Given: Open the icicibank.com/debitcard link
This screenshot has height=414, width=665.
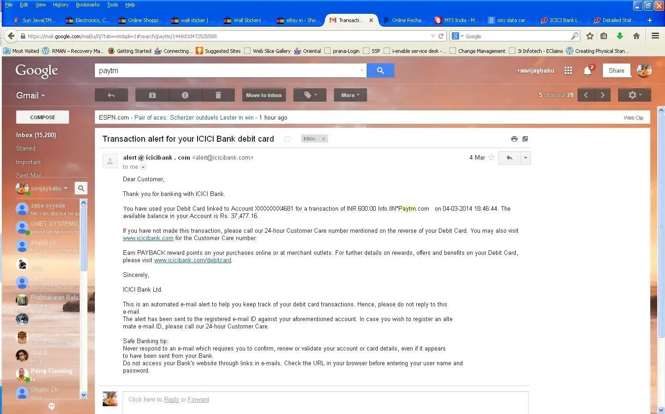Looking at the screenshot, I should 192,260.
